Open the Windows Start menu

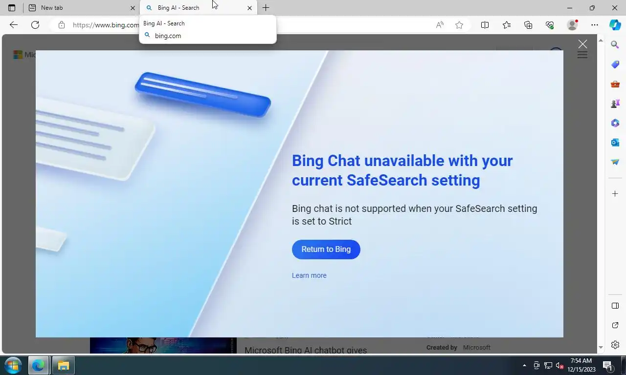click(x=13, y=365)
